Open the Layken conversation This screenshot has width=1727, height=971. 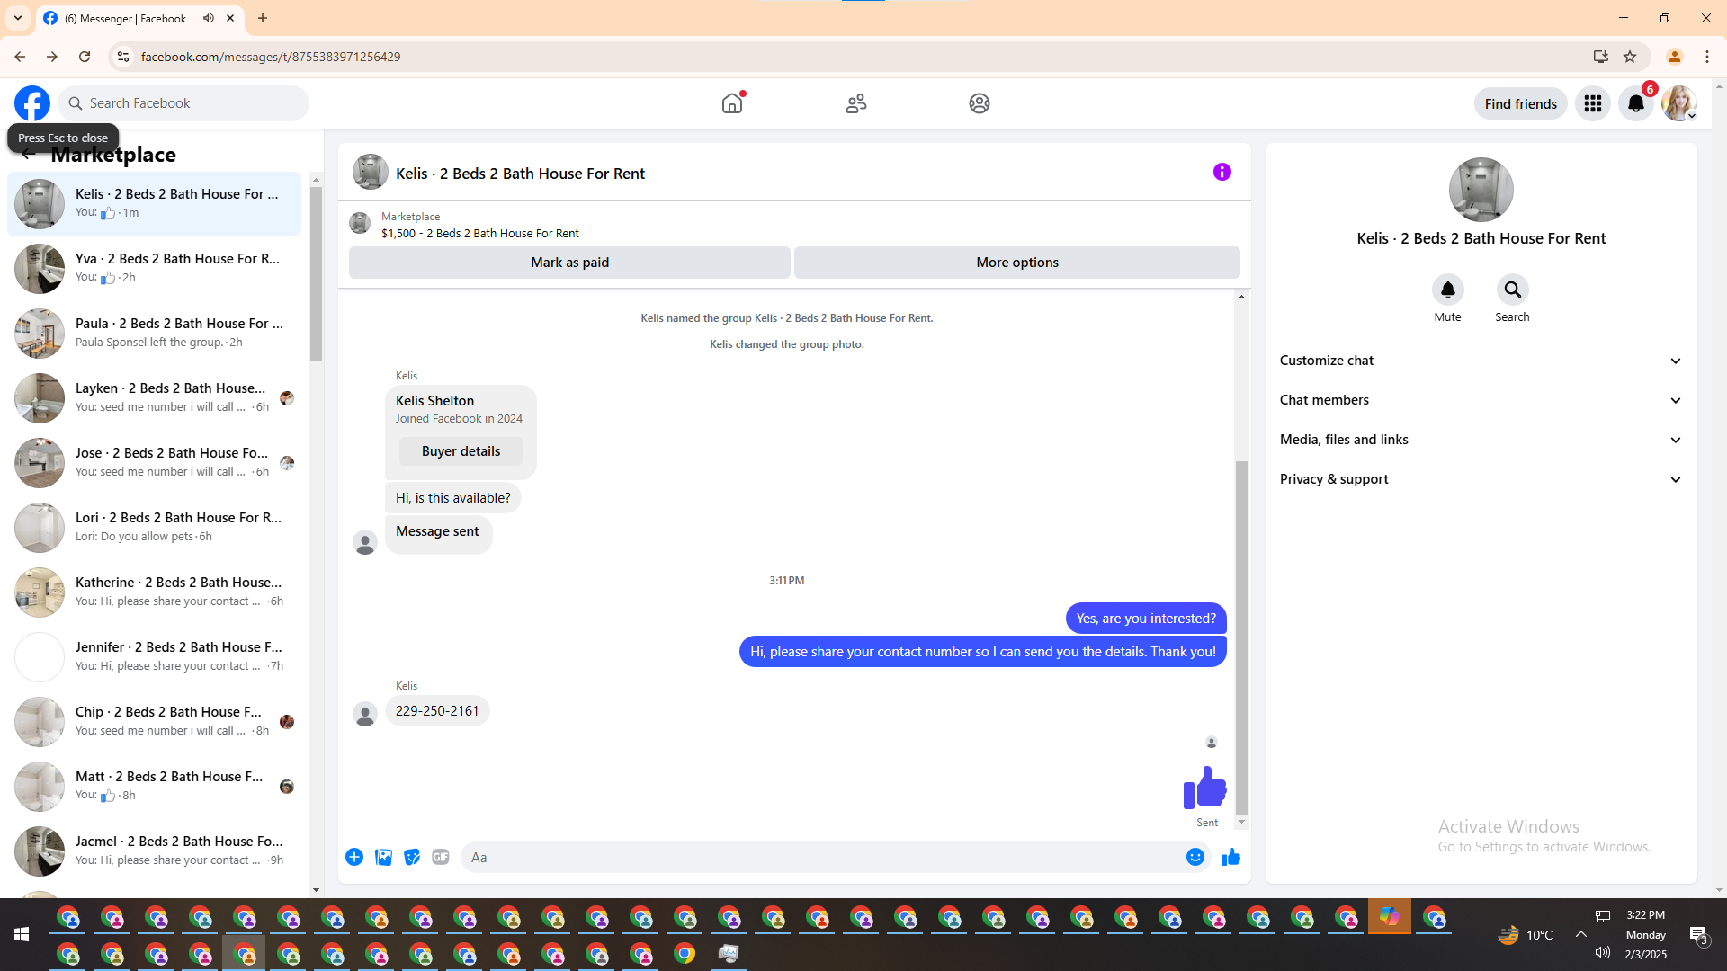pyautogui.click(x=154, y=397)
